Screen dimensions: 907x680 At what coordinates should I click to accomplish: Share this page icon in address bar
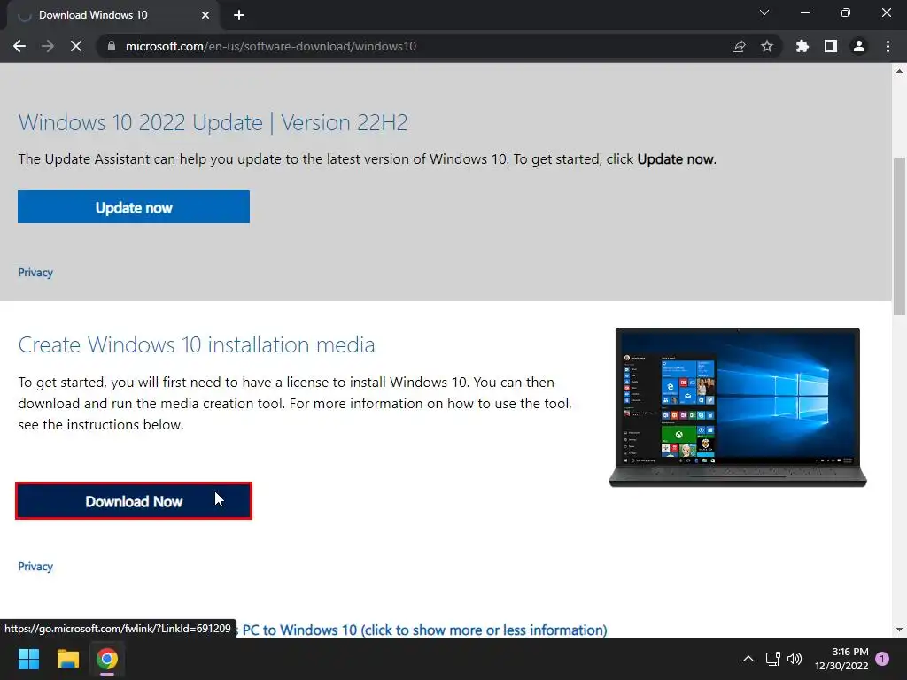pos(739,46)
